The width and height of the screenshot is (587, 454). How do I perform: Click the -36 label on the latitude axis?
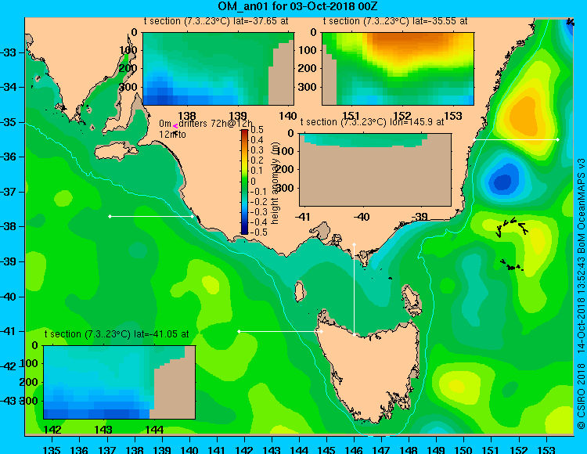(8, 157)
